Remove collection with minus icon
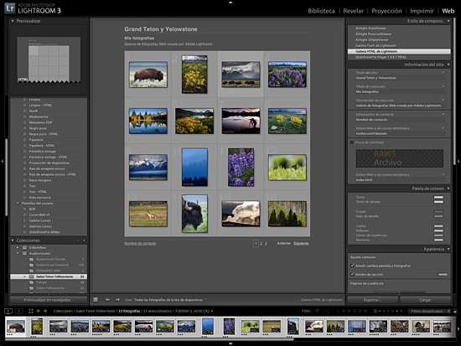 click(x=78, y=240)
